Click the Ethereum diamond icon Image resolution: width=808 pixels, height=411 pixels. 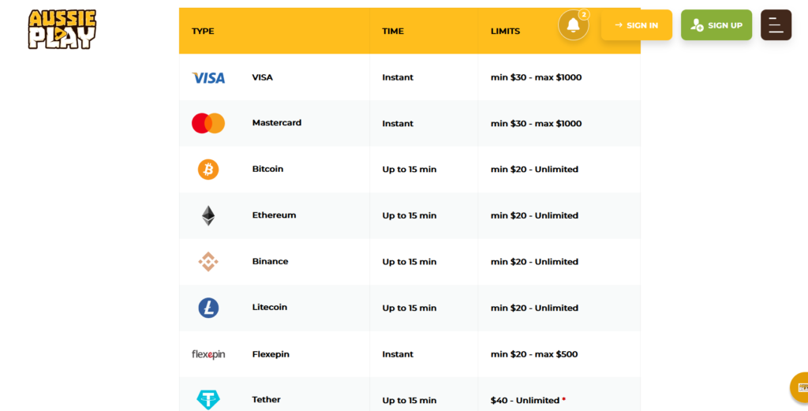208,216
